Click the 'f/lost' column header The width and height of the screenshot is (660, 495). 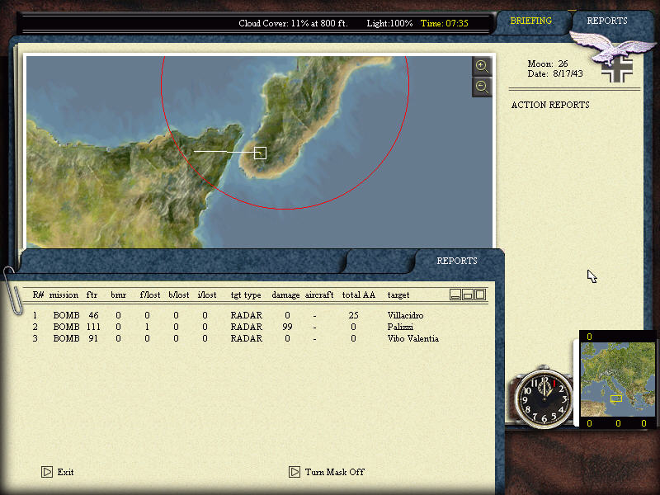(x=150, y=295)
